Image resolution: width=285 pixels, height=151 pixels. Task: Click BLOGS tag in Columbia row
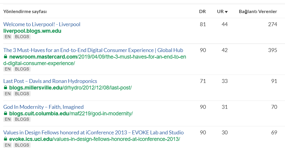click(22, 119)
